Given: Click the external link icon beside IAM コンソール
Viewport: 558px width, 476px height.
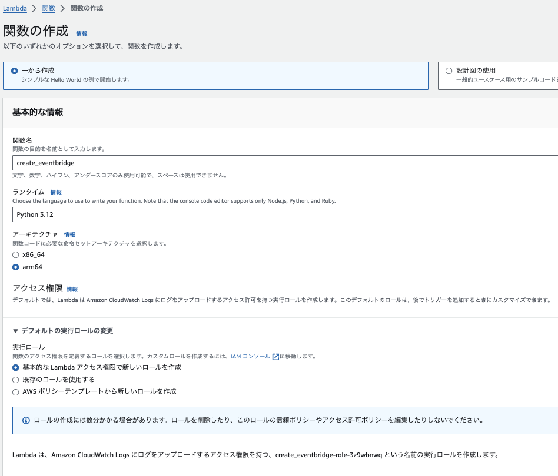Looking at the screenshot, I should (x=275, y=356).
